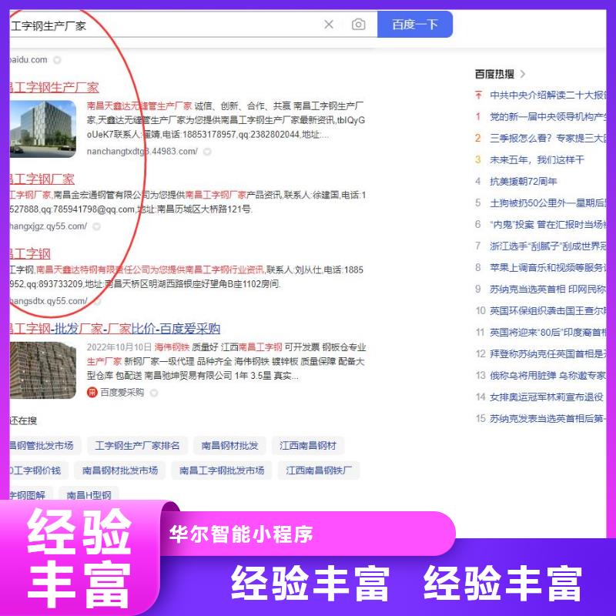Viewport: 616px width, 616px height.
Task: Click the icon beside hangxjgz.qy55.com URL
Action: click(x=96, y=226)
